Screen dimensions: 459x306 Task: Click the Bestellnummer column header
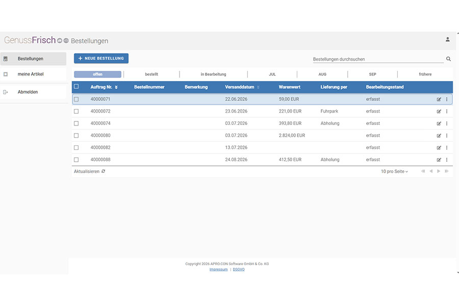[149, 87]
